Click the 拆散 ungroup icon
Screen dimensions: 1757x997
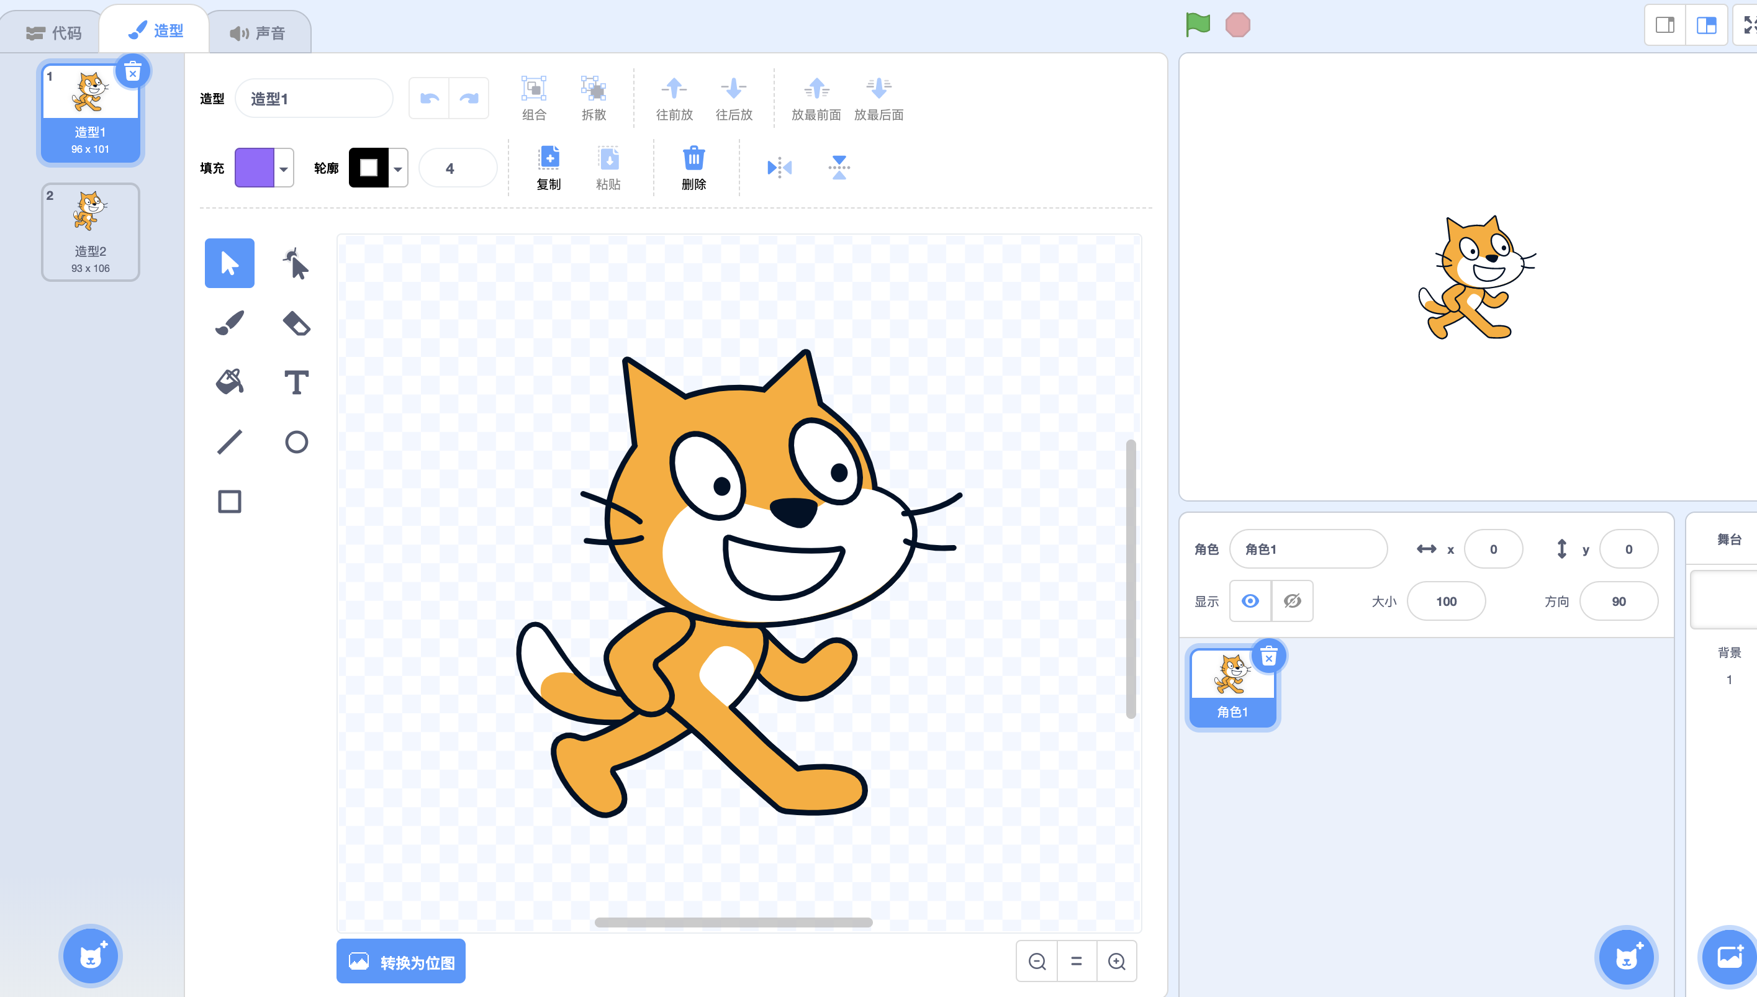(594, 99)
